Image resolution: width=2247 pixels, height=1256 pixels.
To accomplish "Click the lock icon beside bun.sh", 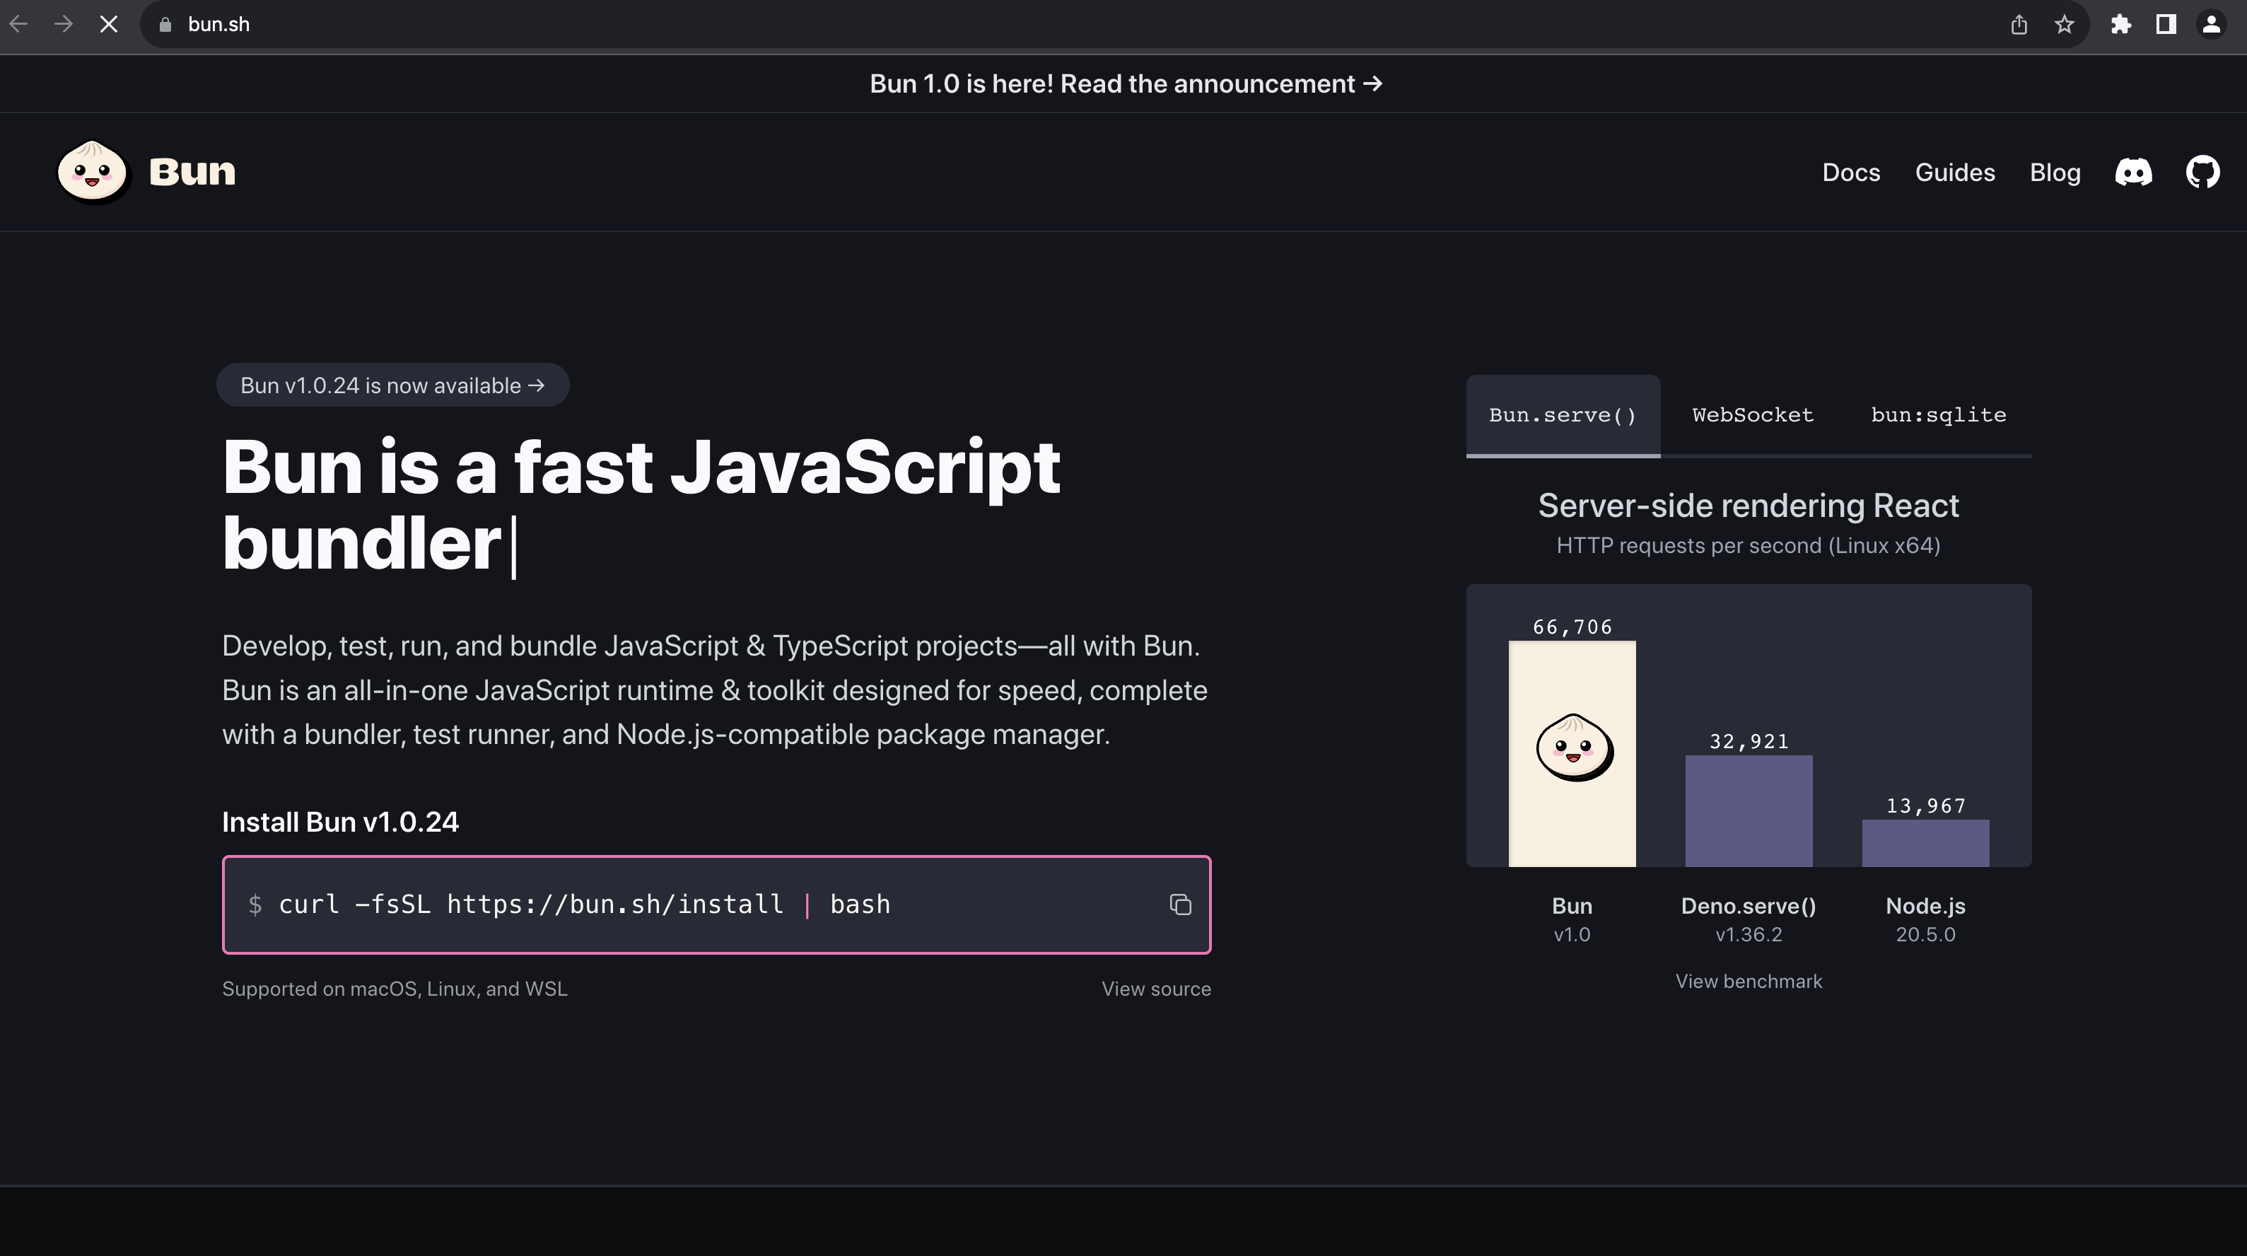I will pyautogui.click(x=165, y=25).
